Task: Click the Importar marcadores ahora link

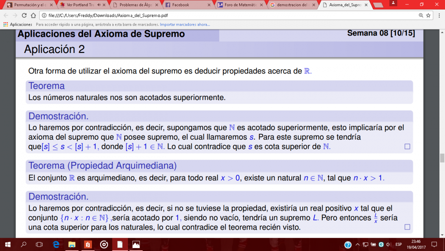Action: click(185, 24)
